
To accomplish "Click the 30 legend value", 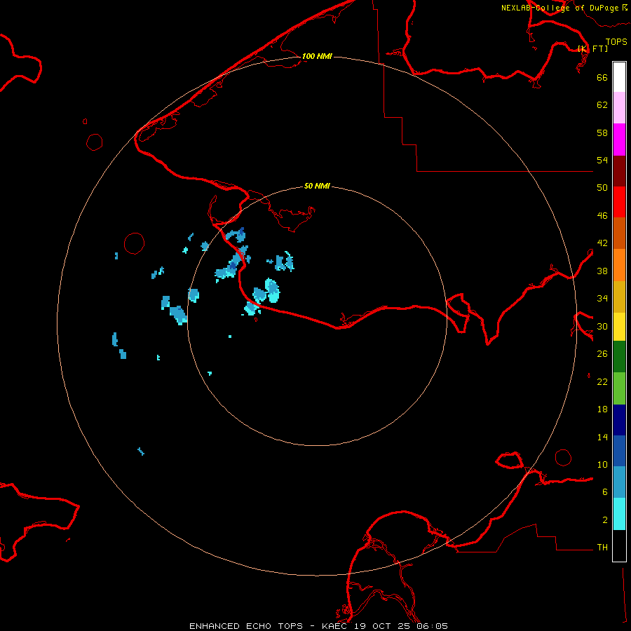I will click(x=602, y=326).
